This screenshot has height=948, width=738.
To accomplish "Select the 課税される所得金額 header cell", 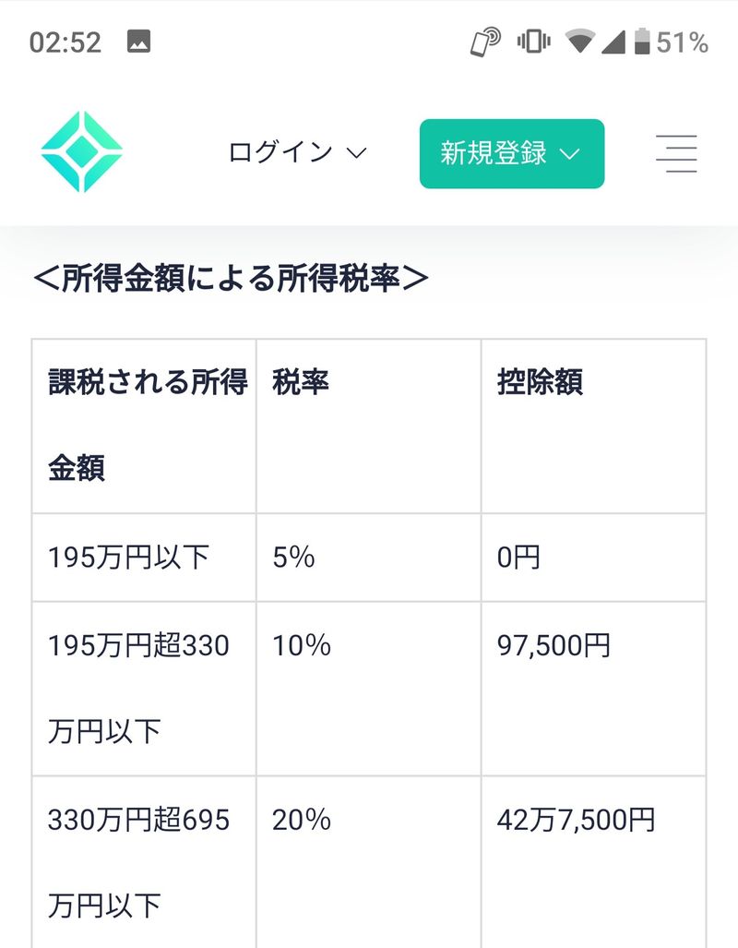I will tap(145, 426).
